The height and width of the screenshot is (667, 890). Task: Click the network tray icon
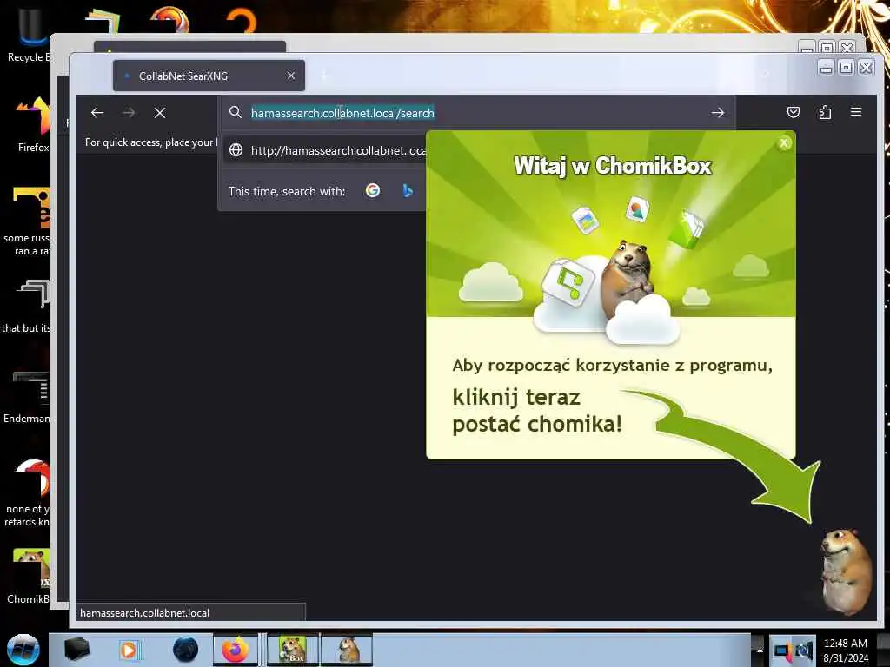coord(783,650)
